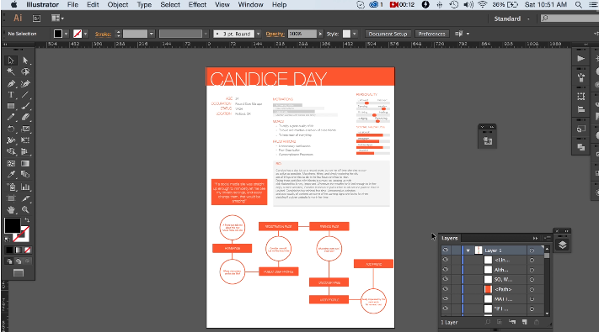This screenshot has width=599, height=332.
Task: Select the Artboard tool
Action: coord(11,198)
